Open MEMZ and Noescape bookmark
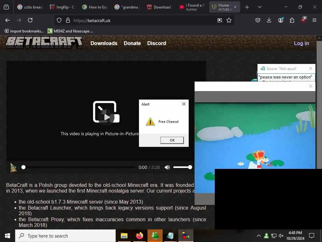The image size is (322, 242). point(70,31)
